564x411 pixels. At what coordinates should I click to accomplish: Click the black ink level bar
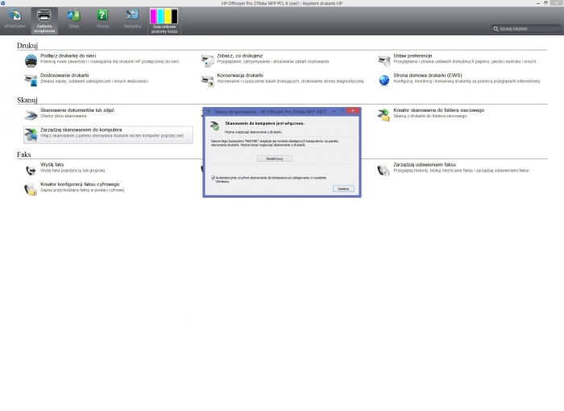175,16
